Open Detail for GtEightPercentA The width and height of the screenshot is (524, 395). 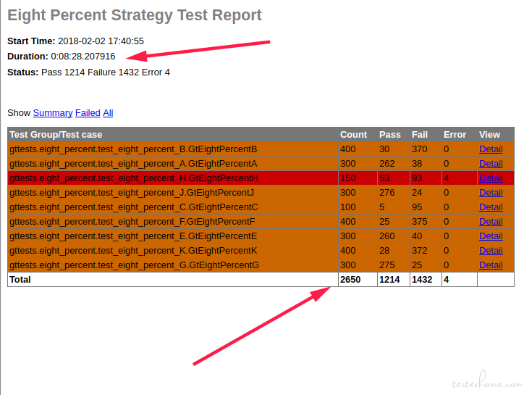click(x=491, y=163)
